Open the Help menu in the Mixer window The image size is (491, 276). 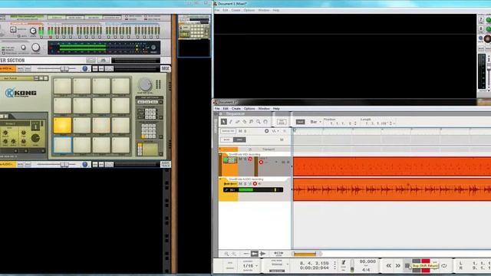point(276,10)
